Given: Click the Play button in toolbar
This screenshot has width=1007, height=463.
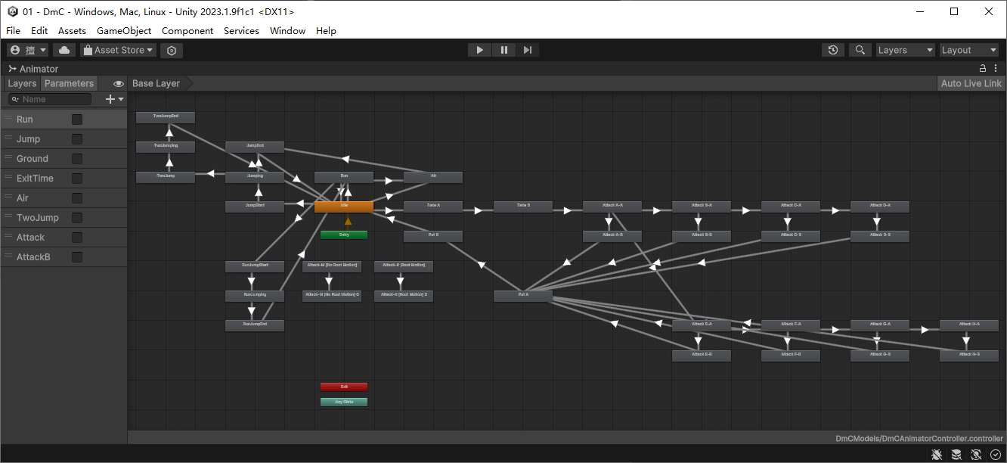Looking at the screenshot, I should click(x=479, y=50).
